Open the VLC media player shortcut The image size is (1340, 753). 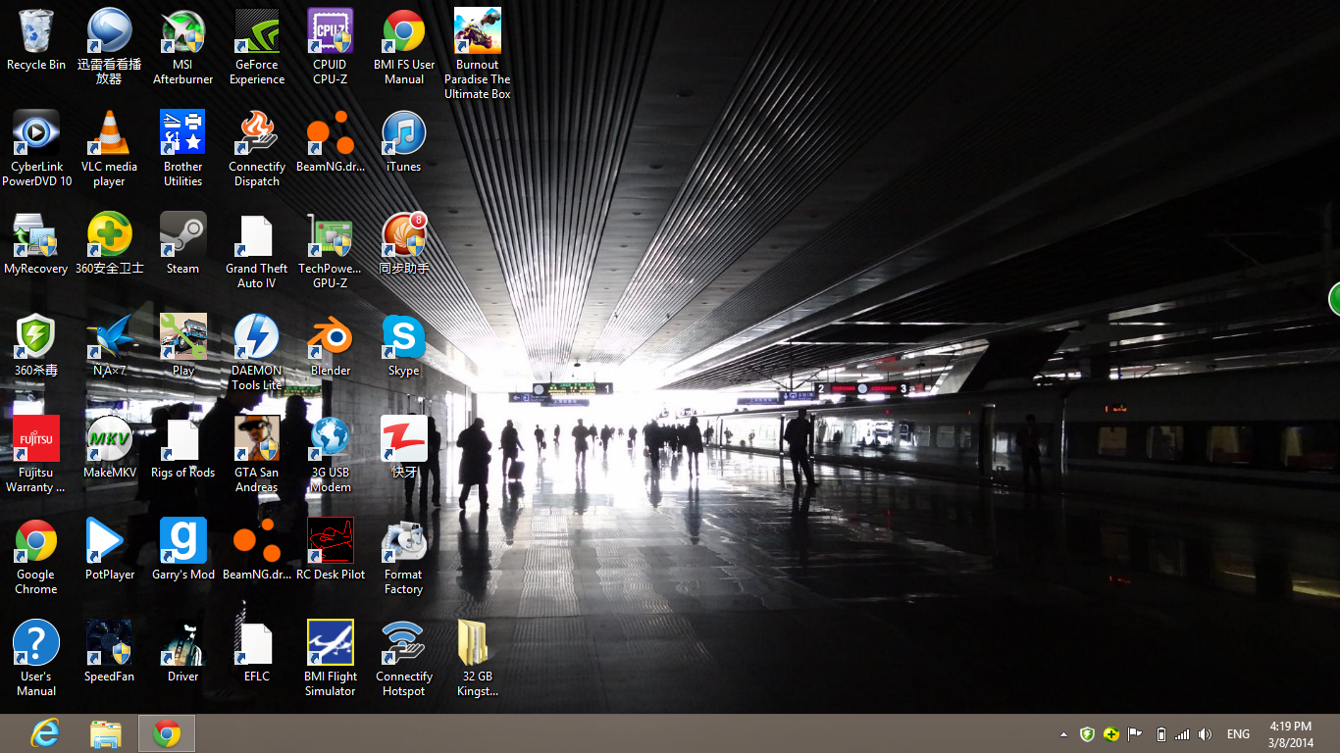pyautogui.click(x=109, y=134)
